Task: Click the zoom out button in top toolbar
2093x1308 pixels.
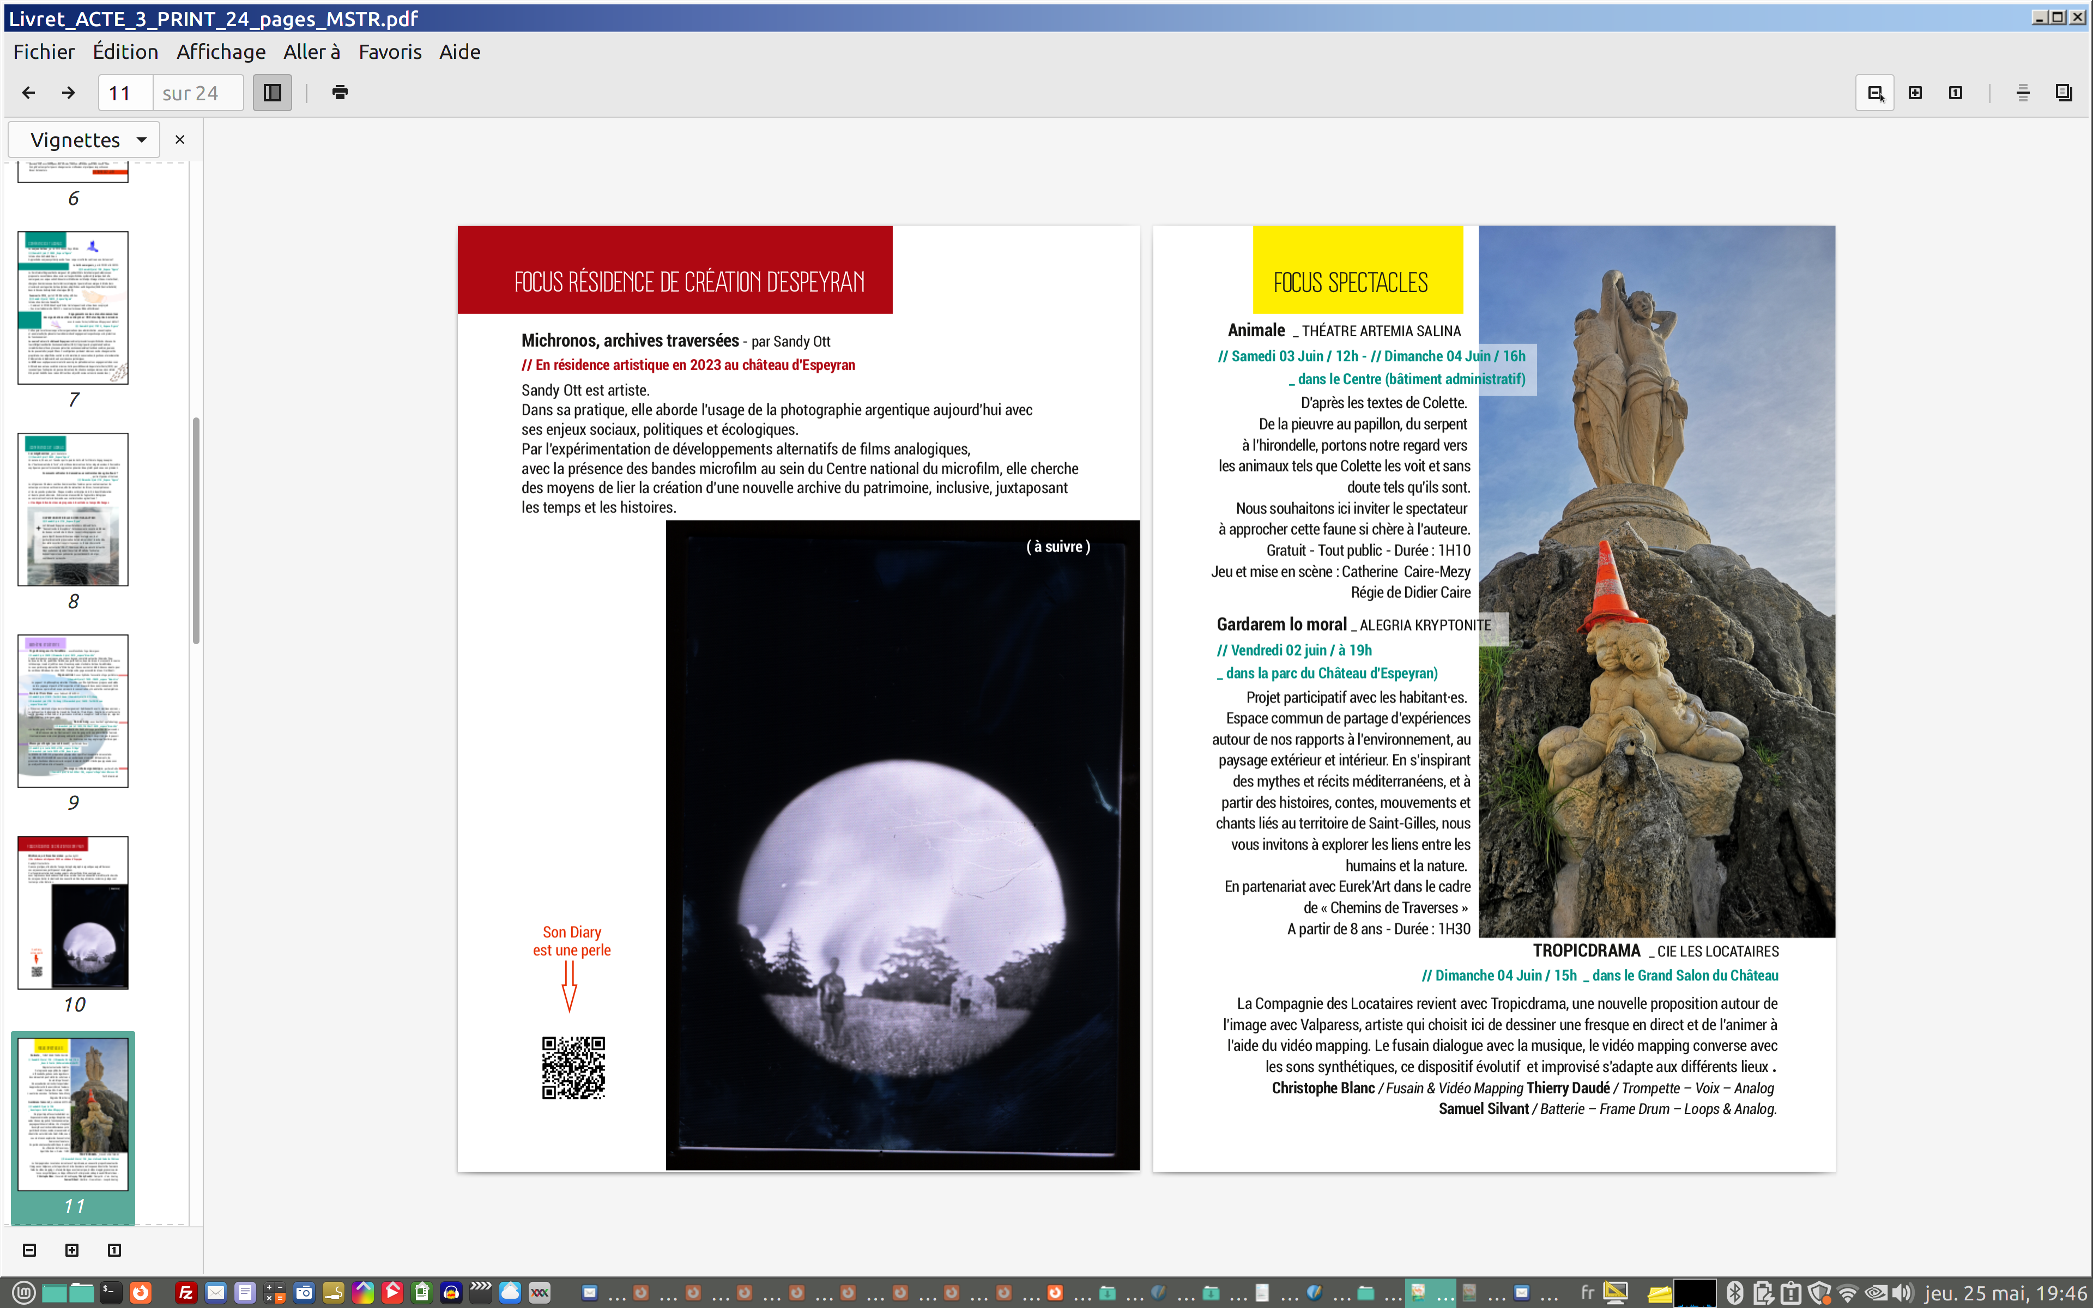Action: click(1874, 93)
